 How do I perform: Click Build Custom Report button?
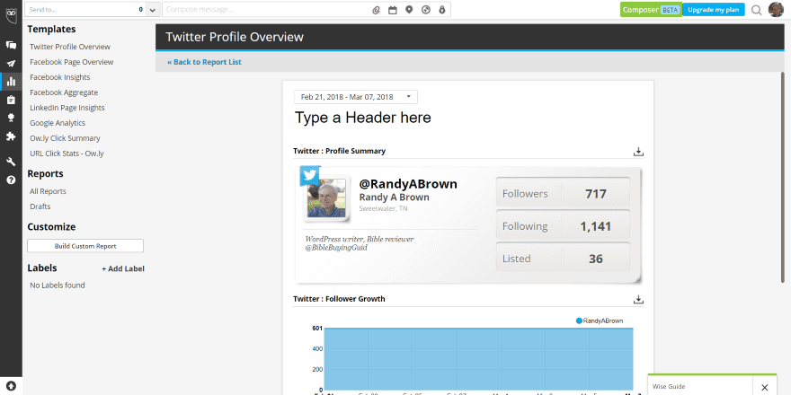[x=85, y=246]
